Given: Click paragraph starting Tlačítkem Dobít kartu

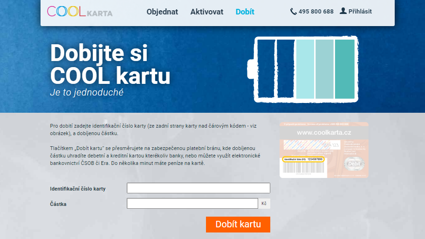Looking at the screenshot, I should [155, 156].
